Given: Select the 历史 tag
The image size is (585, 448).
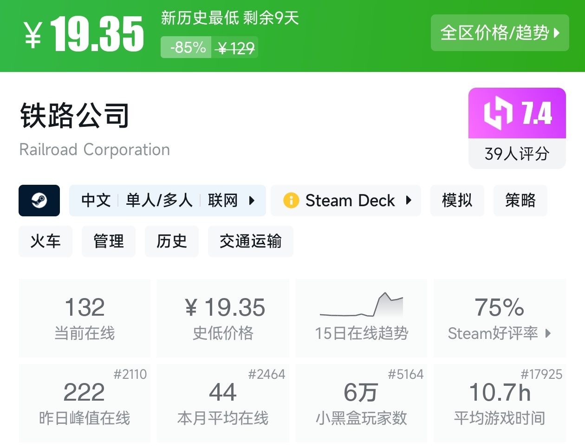Looking at the screenshot, I should pos(172,241).
